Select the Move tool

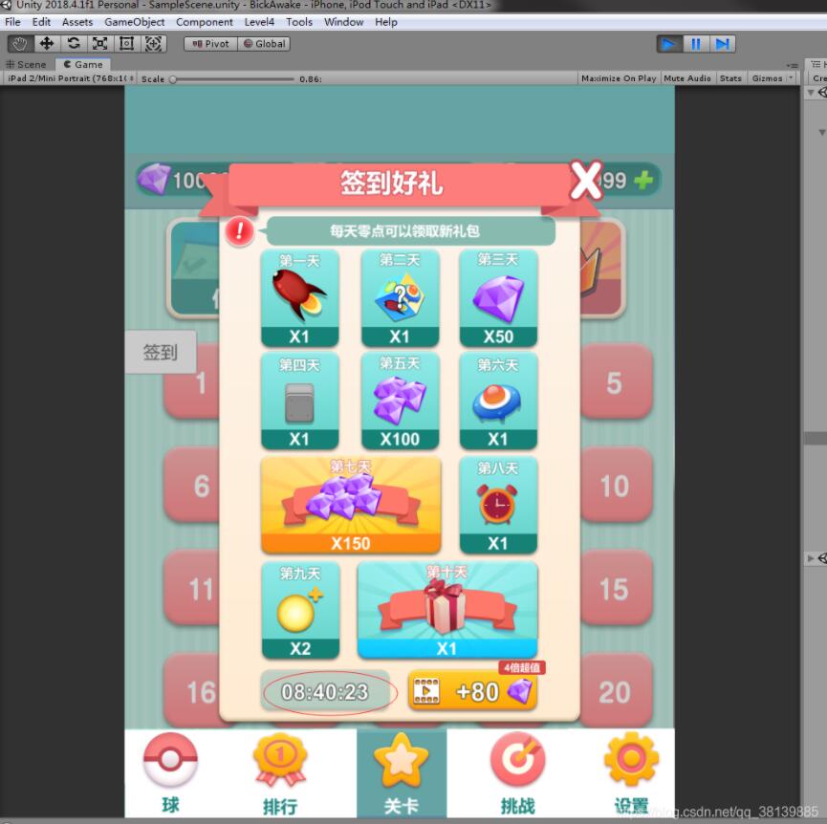47,44
